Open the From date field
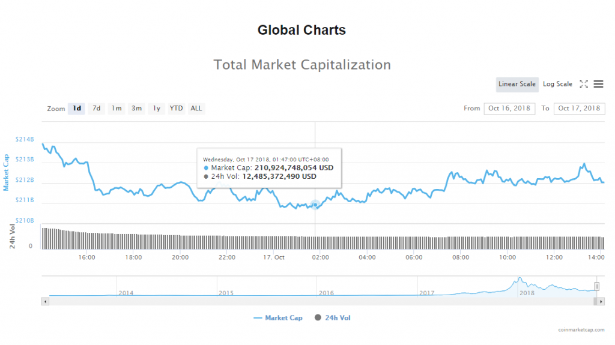The image size is (615, 345). pyautogui.click(x=509, y=109)
